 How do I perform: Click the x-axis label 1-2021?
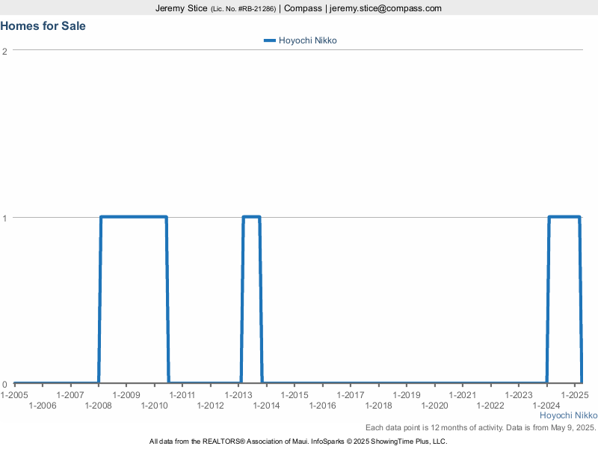click(x=463, y=395)
